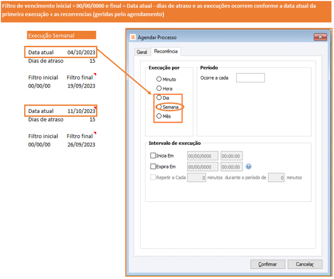The image size is (334, 279).
Task: Enable the Inicia Em checkbox
Action: coord(153,156)
